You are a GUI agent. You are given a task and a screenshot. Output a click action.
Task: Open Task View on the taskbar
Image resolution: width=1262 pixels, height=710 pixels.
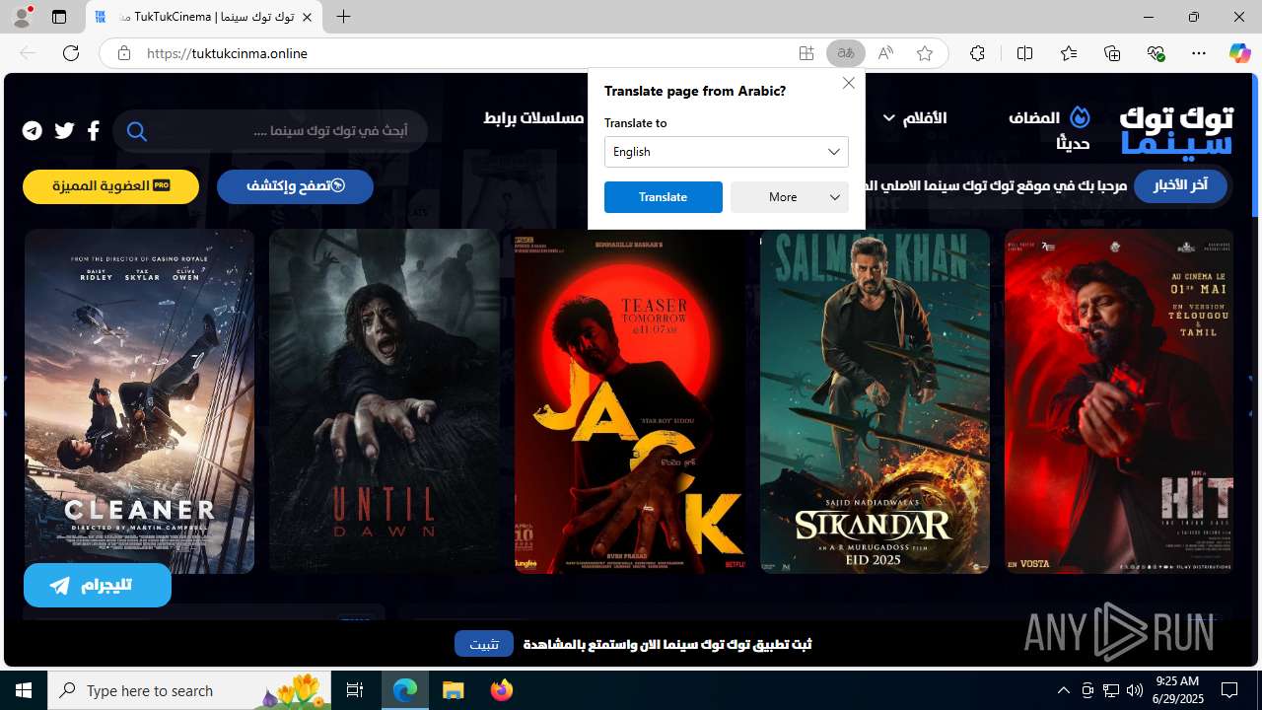355,690
